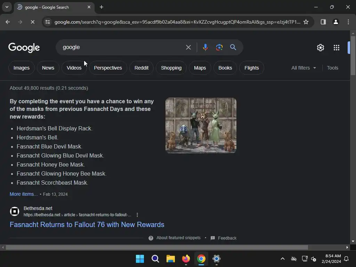
Task: Open Google Lens image search icon
Action: point(219,47)
